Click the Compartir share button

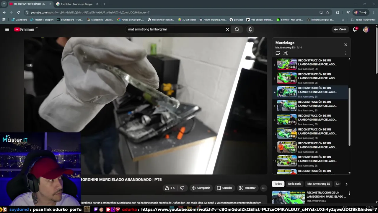coord(201,188)
